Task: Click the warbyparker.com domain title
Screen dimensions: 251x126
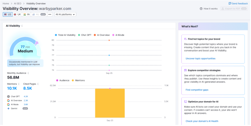Action: coord(55,9)
